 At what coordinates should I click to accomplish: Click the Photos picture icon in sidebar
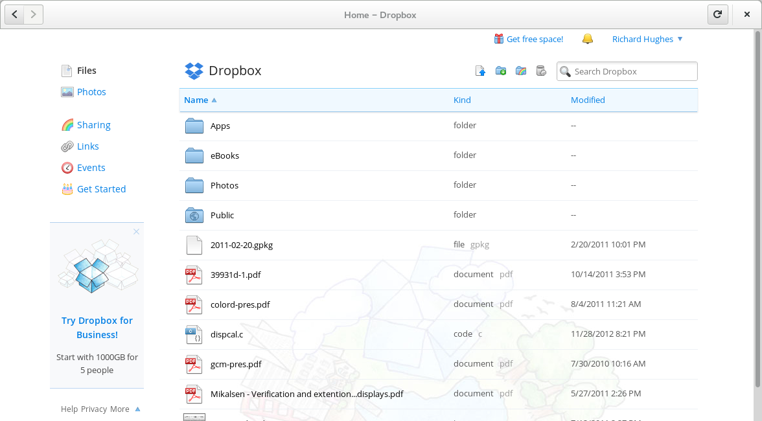click(67, 92)
